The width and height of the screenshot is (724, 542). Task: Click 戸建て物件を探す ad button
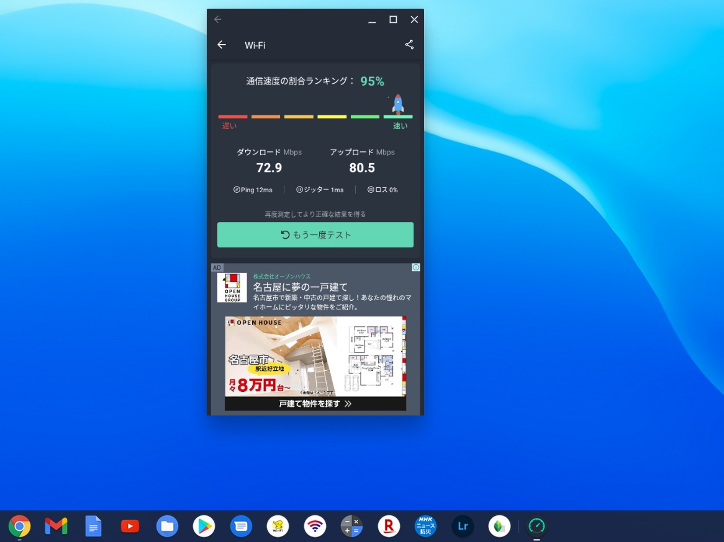click(x=315, y=404)
